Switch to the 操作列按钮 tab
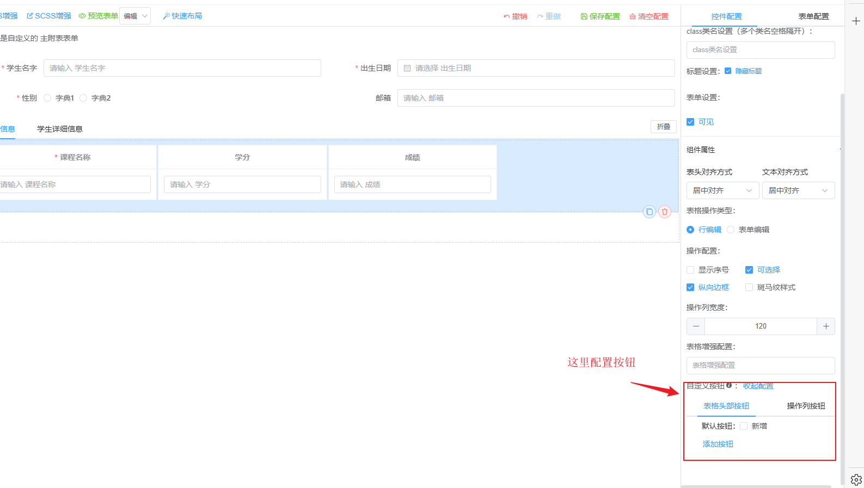Image resolution: width=864 pixels, height=488 pixels. click(x=806, y=406)
